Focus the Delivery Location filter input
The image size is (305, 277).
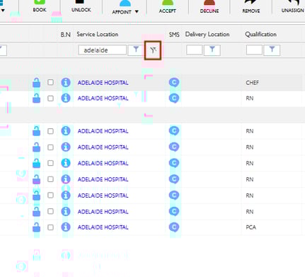[x=194, y=50]
